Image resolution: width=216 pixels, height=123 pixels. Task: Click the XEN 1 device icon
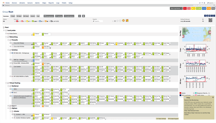(12, 89)
